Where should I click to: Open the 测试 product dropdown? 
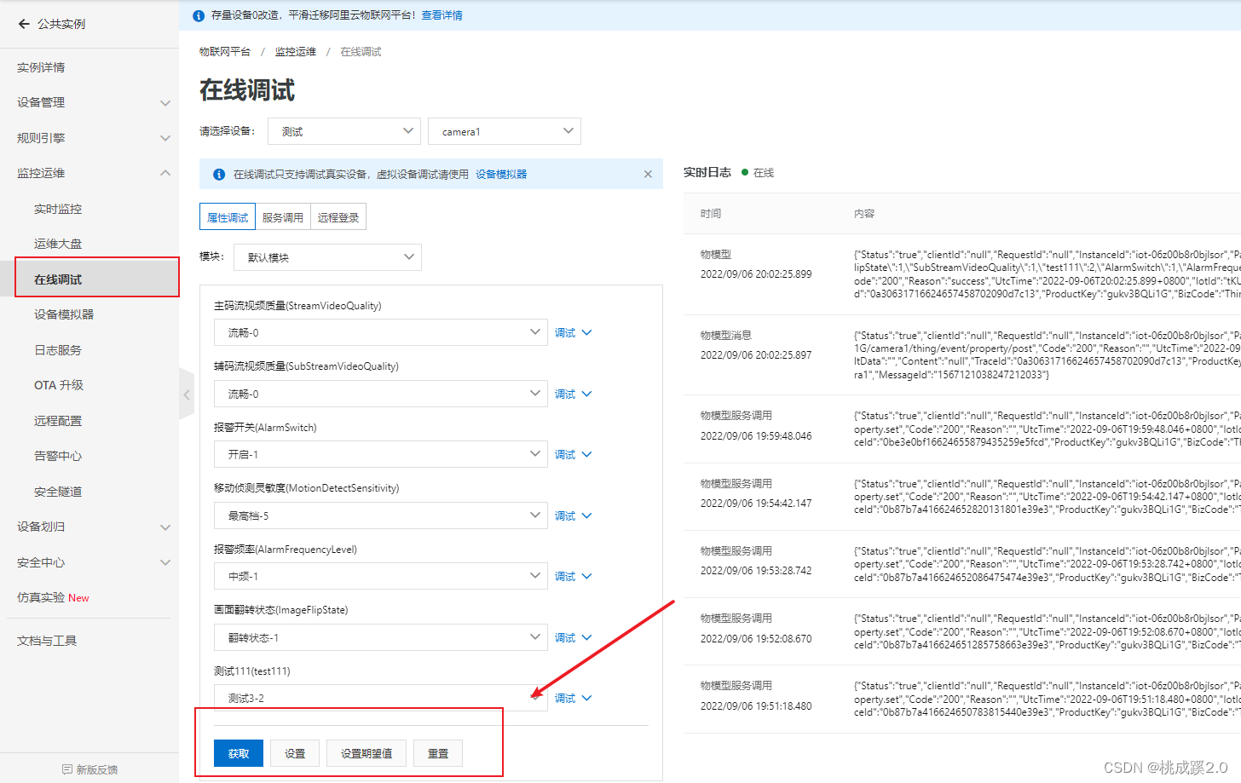pos(344,131)
